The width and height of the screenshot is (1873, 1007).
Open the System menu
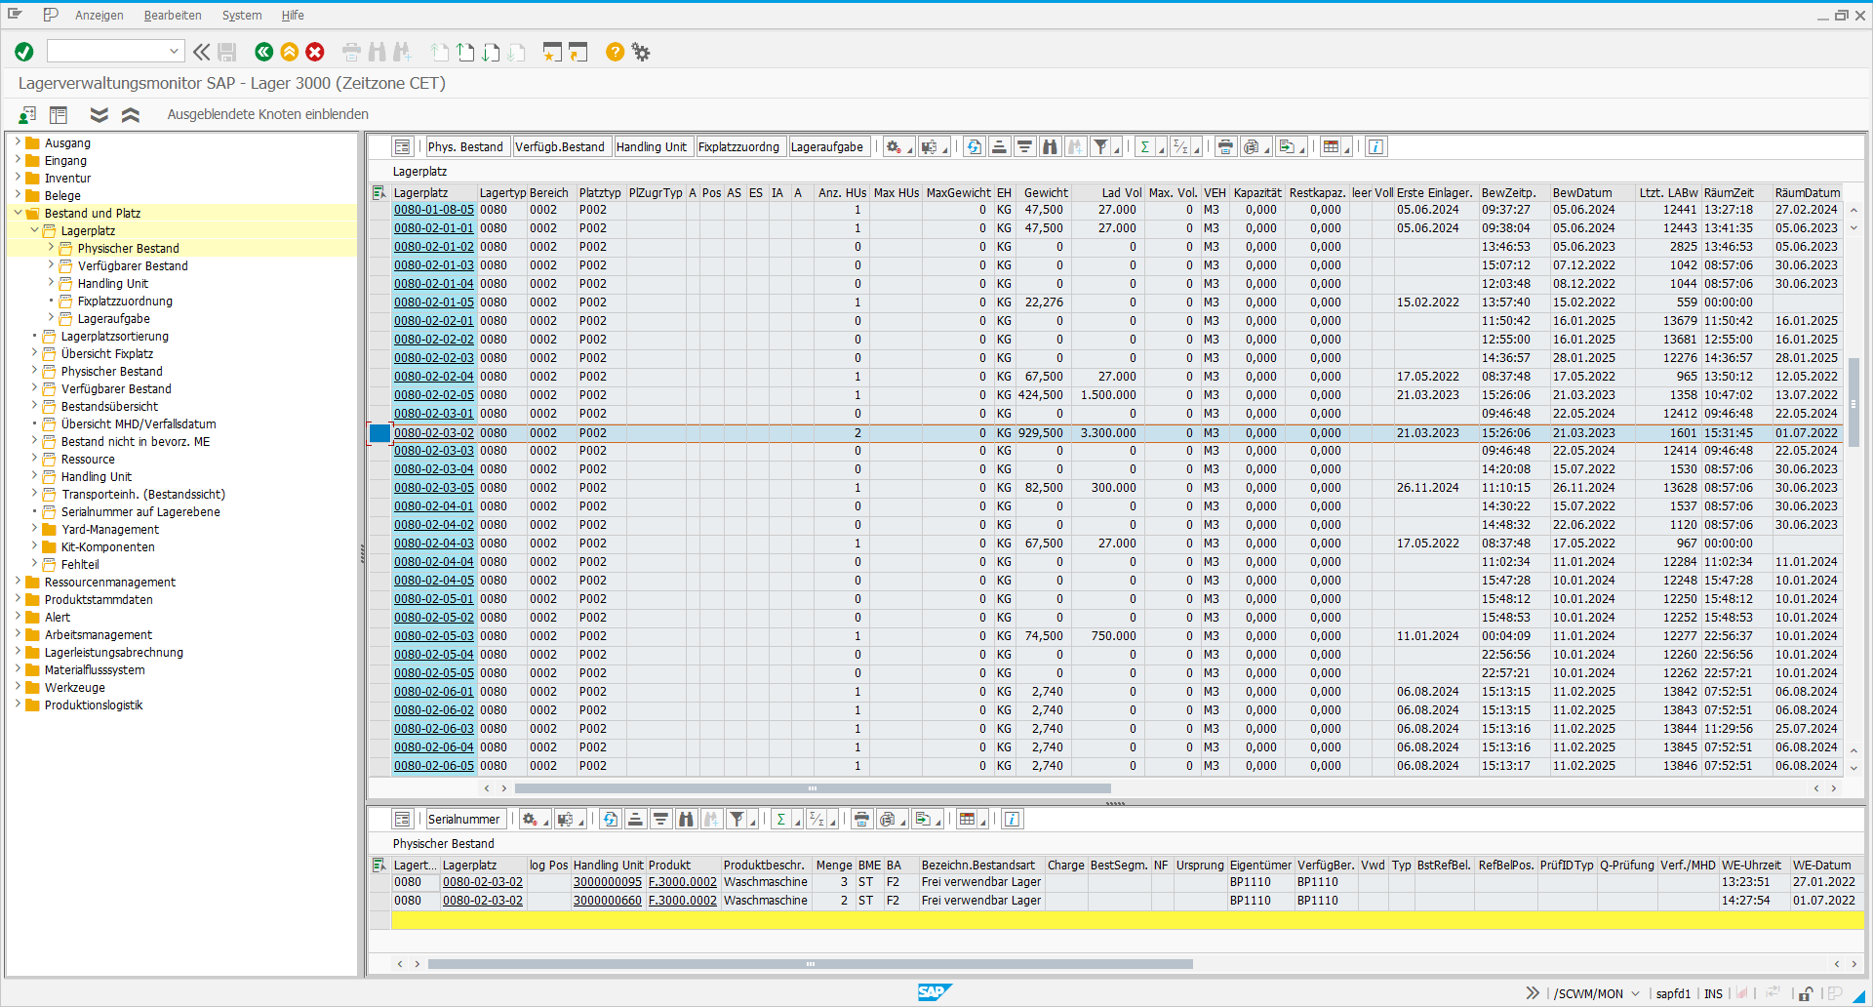(242, 15)
